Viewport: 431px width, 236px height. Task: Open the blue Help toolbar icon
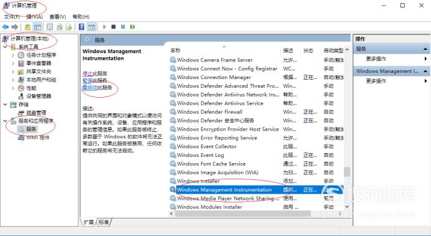82,27
